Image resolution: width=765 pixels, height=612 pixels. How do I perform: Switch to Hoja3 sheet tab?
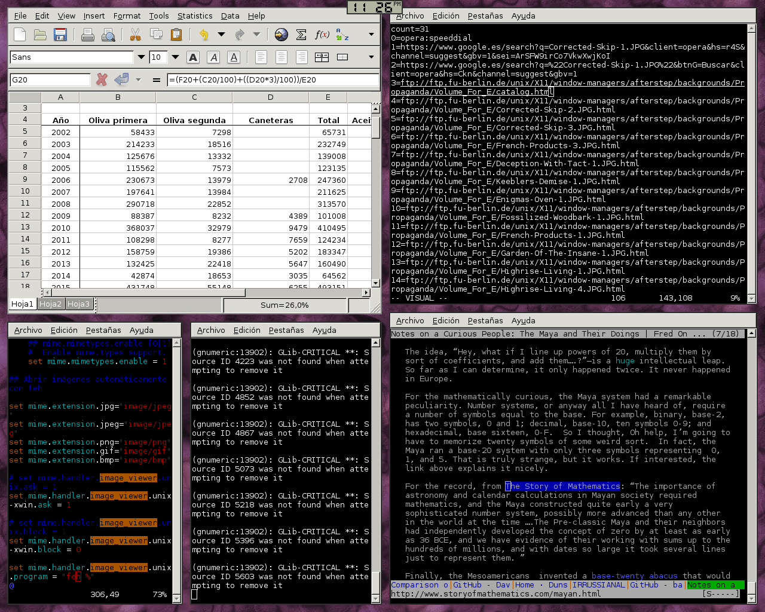pyautogui.click(x=78, y=304)
